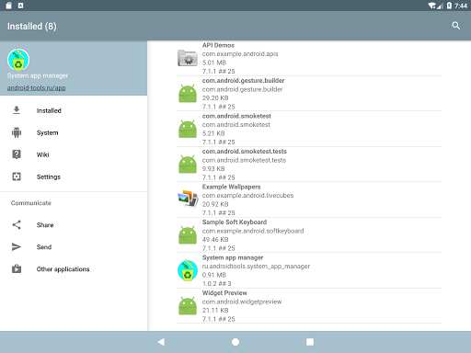Tap the Android recent apps button
This screenshot has height=353, width=471.
pos(310,342)
